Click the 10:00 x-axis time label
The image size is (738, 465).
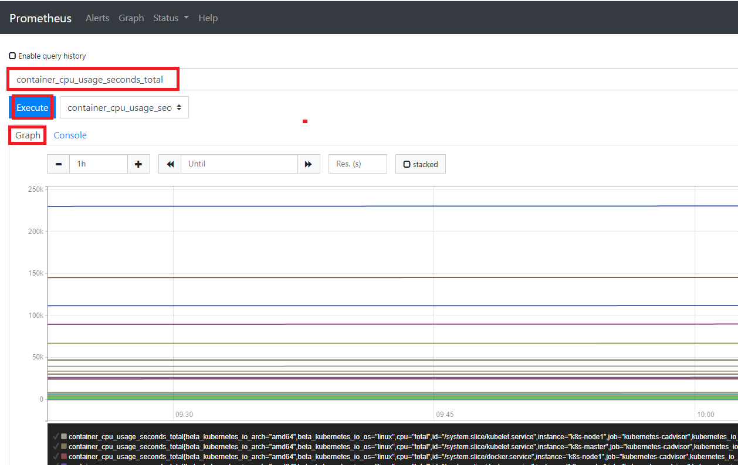(706, 415)
